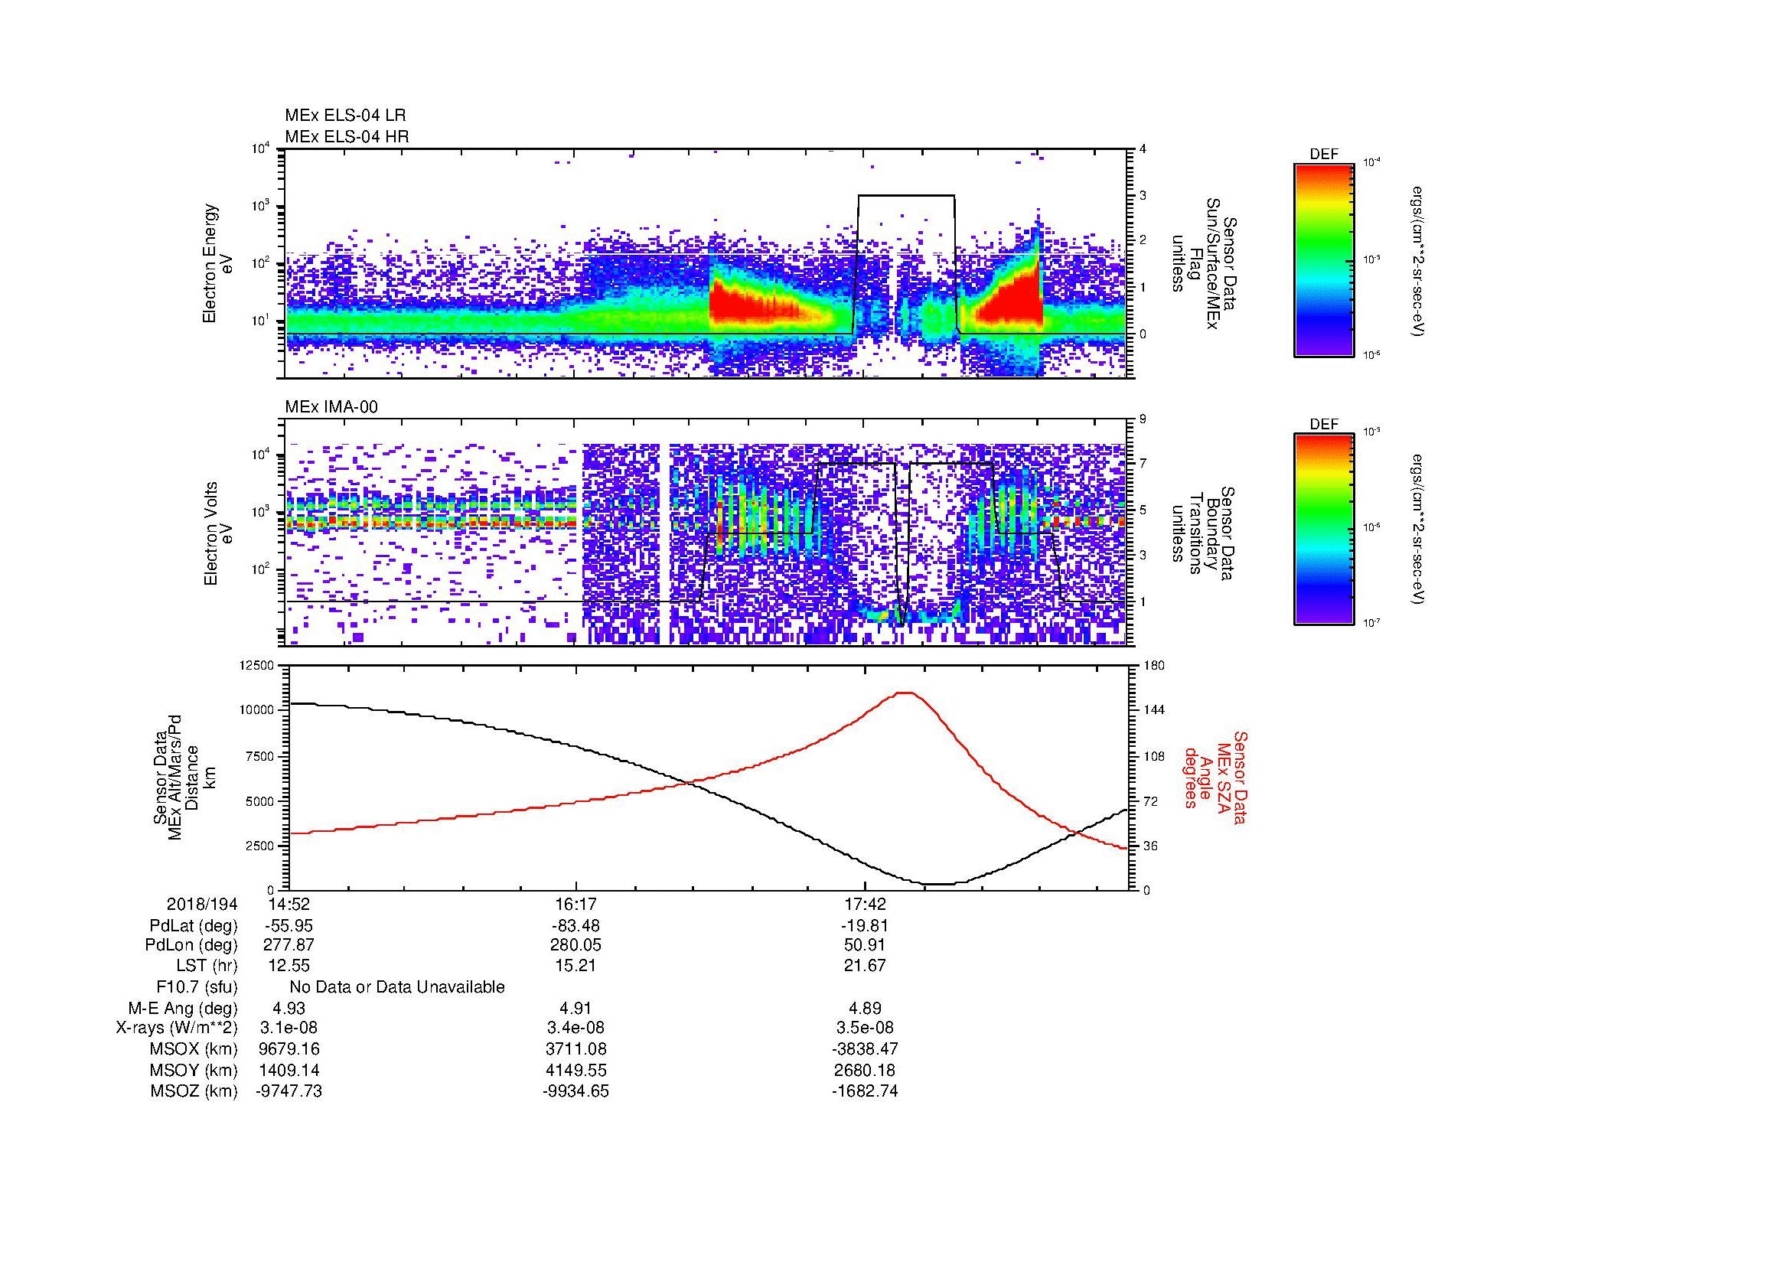Click the 'M-E Ang (deg)' row label

pyautogui.click(x=183, y=1008)
